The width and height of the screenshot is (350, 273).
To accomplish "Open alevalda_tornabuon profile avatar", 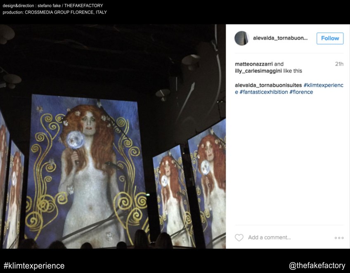I will [242, 38].
